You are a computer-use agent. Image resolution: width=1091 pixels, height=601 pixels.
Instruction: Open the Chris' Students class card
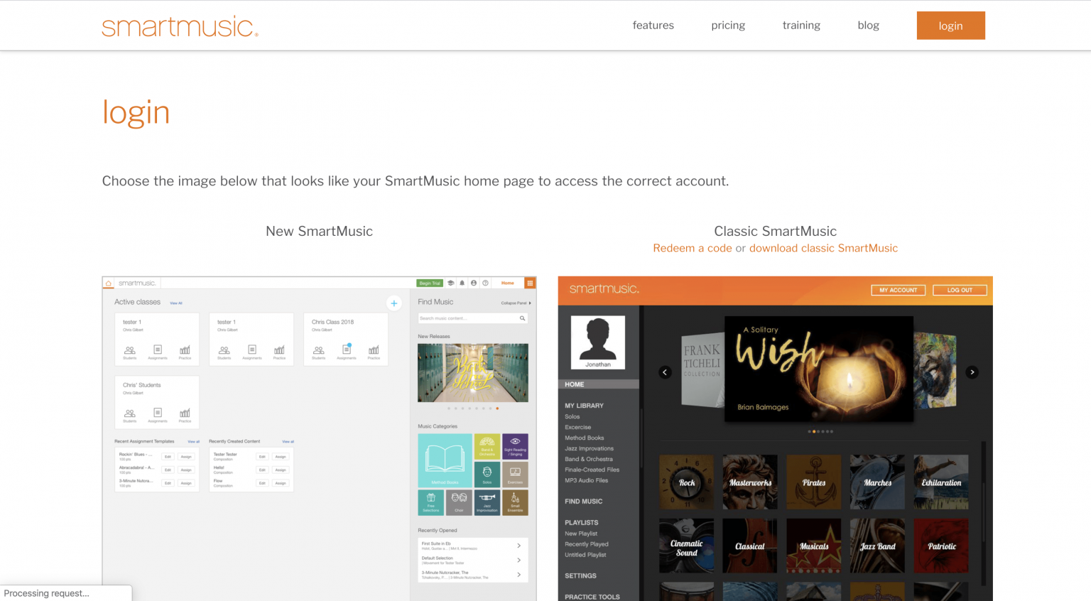coord(157,403)
